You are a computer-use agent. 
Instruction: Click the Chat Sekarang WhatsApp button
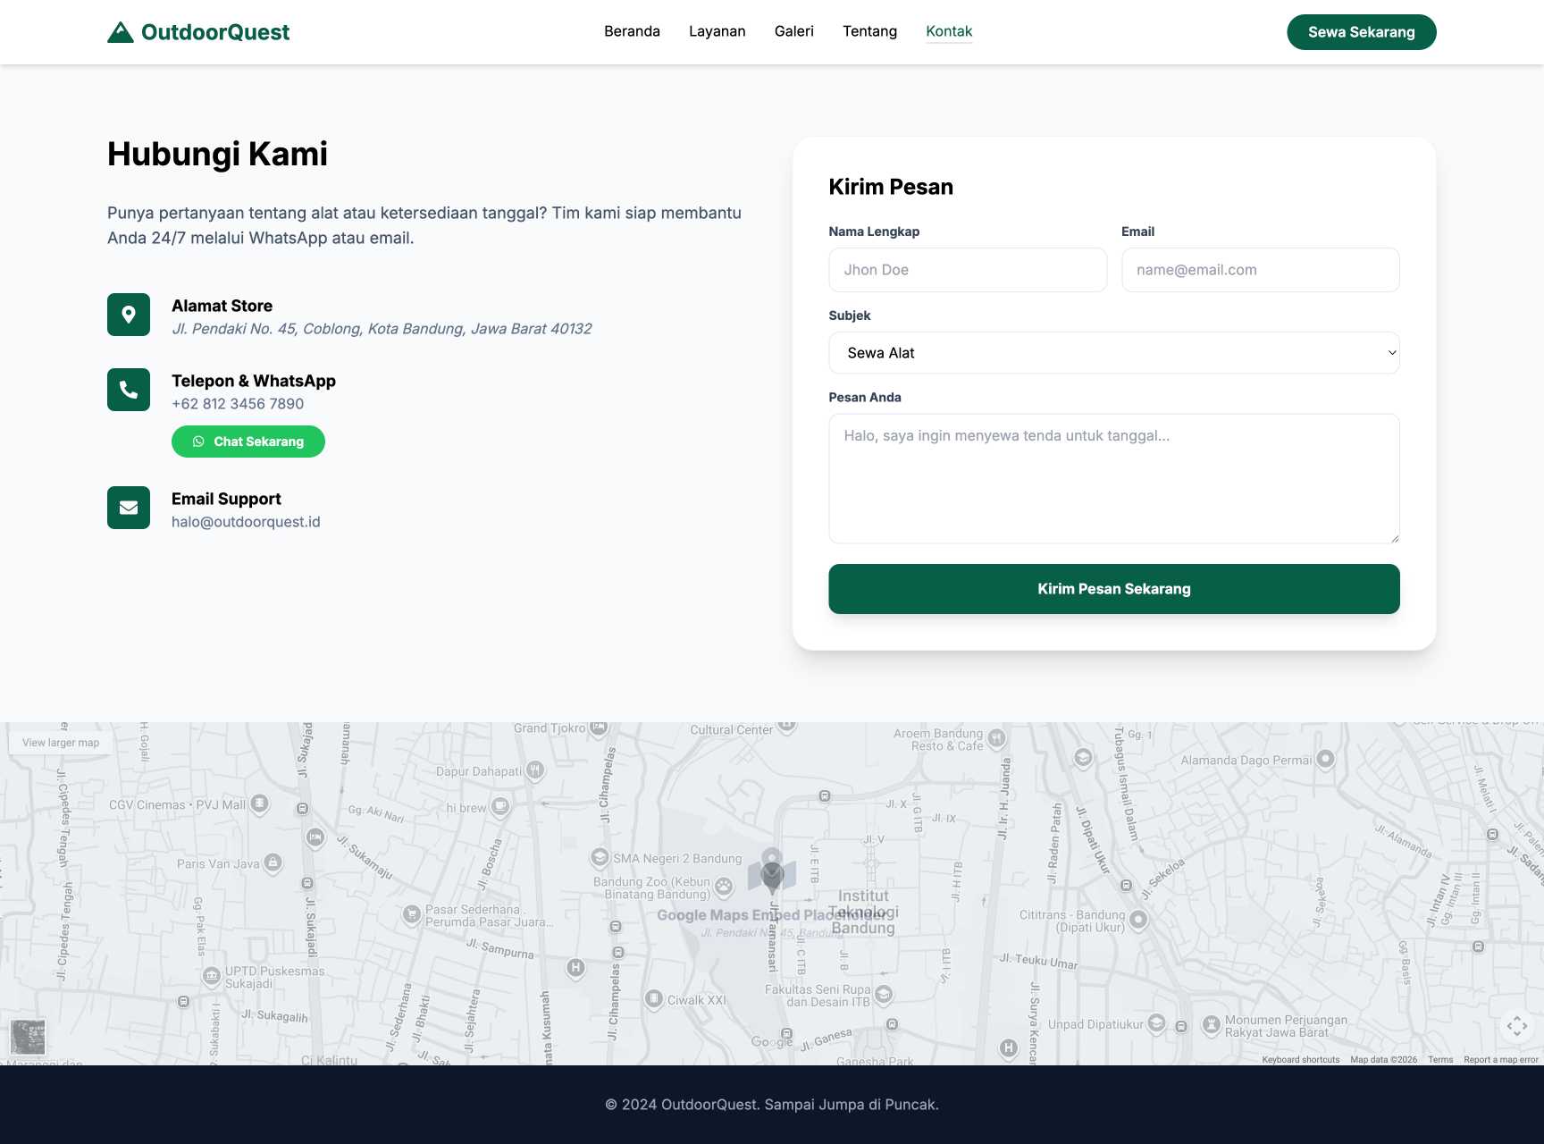click(248, 442)
